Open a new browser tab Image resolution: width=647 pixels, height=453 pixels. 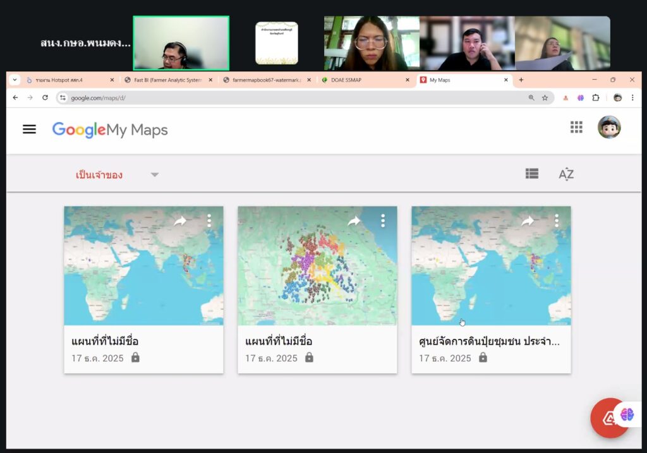pyautogui.click(x=521, y=80)
